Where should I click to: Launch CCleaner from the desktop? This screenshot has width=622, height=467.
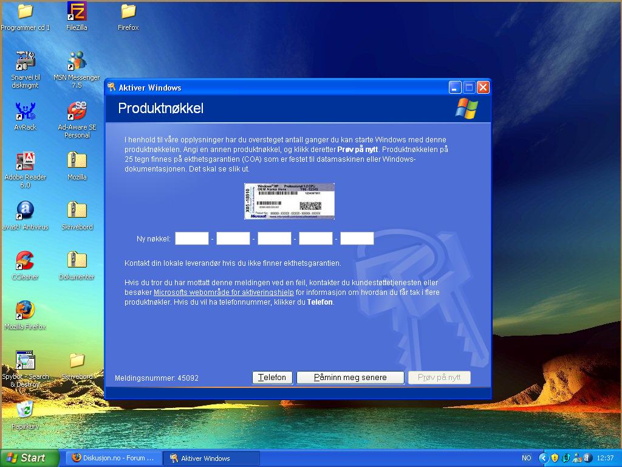[x=25, y=260]
